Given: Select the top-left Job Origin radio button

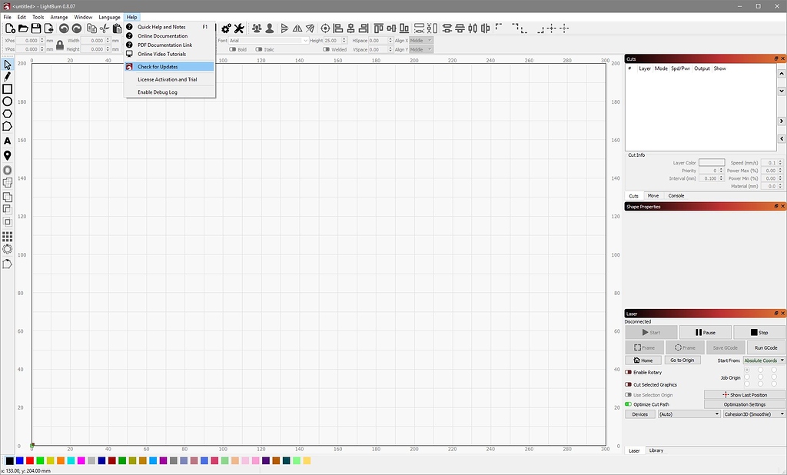Looking at the screenshot, I should 747,370.
